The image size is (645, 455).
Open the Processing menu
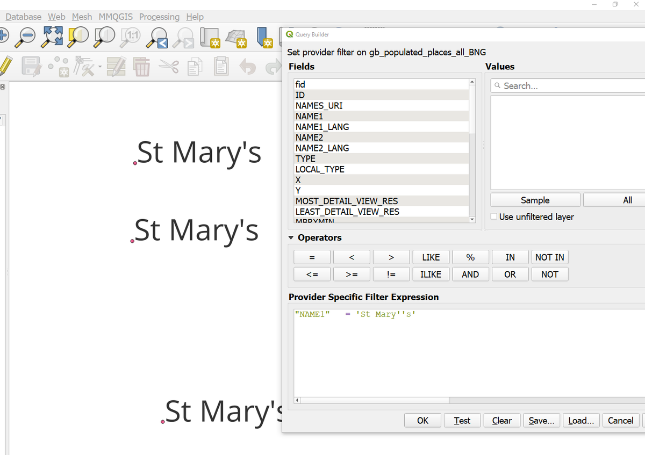(159, 17)
